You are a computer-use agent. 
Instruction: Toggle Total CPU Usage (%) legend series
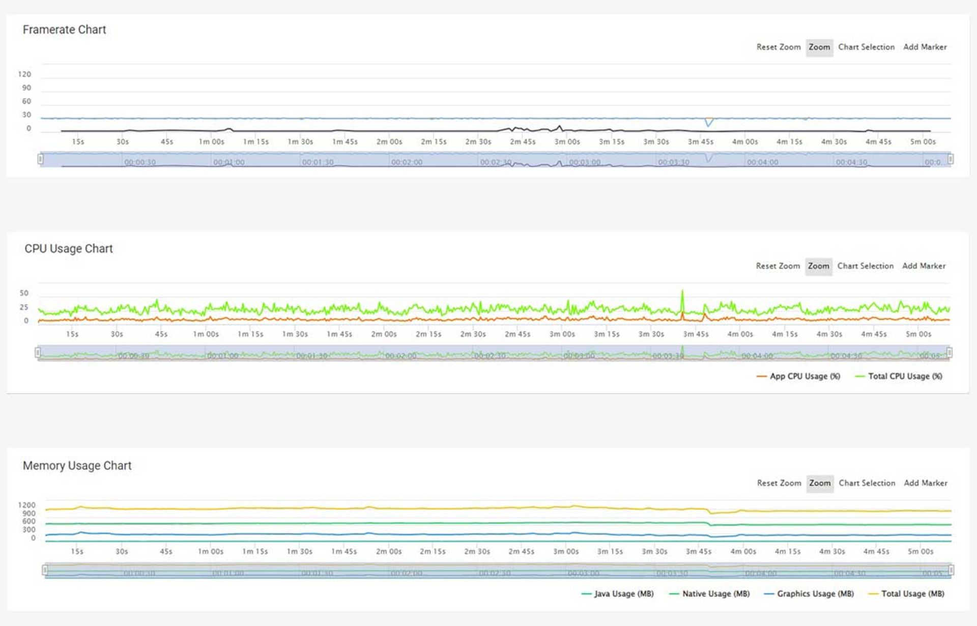[x=899, y=376]
